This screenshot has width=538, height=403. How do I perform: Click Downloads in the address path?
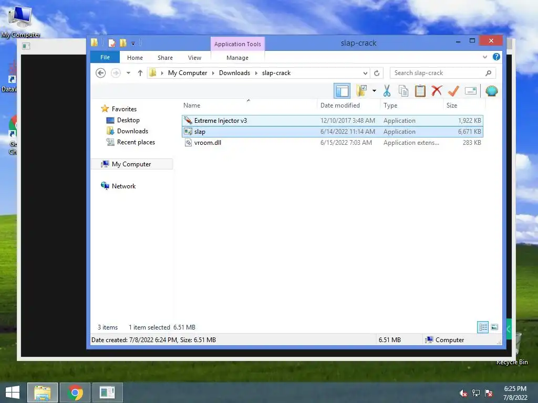point(234,73)
